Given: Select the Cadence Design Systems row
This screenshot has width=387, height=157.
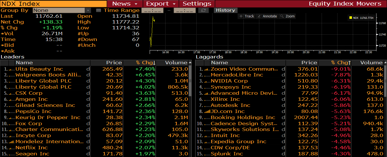Looking at the screenshot, I should [x=290, y=124].
